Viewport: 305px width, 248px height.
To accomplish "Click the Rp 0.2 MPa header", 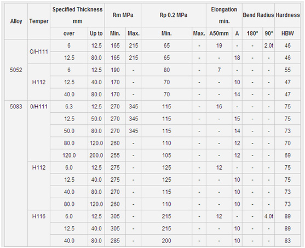I will pyautogui.click(x=174, y=15).
